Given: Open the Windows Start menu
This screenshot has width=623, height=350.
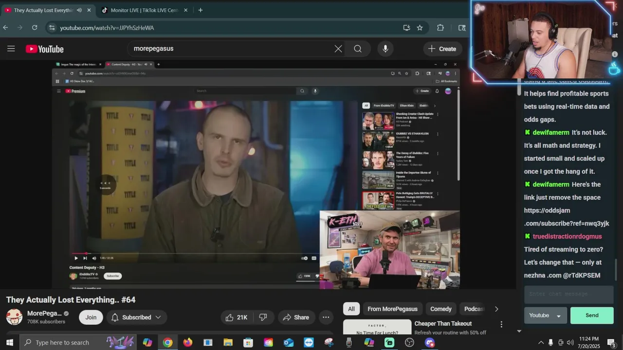Looking at the screenshot, I should click(x=9, y=343).
